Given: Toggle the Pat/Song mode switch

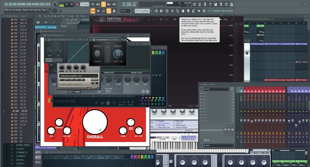Looking at the screenshot, I should pyautogui.click(x=61, y=4).
